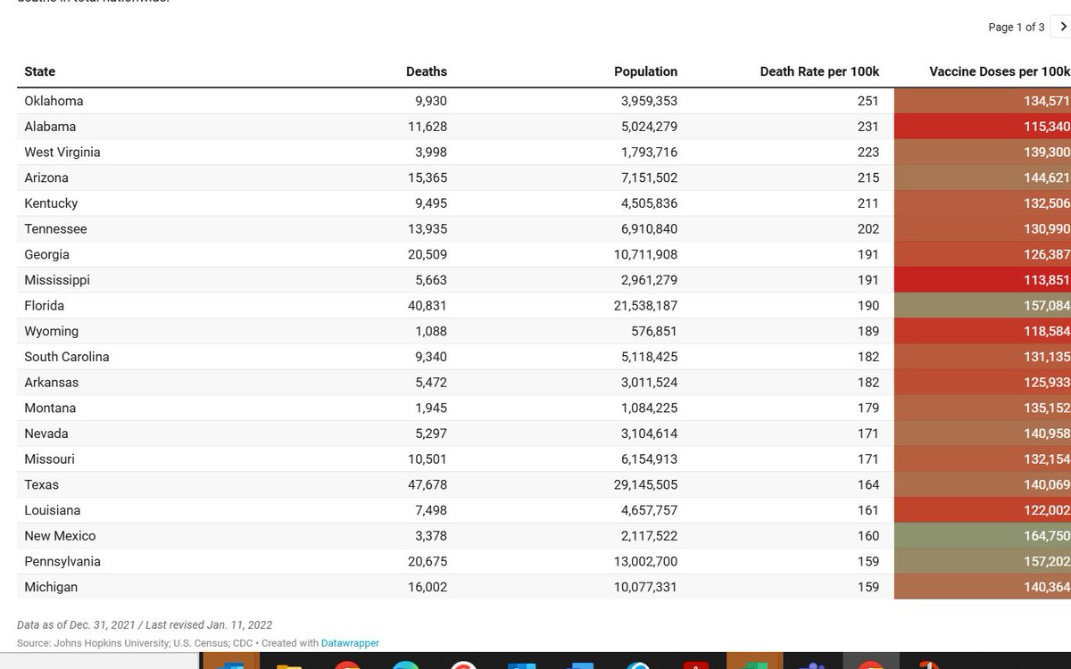The width and height of the screenshot is (1071, 669).
Task: Sort by Deaths column header
Action: [427, 71]
